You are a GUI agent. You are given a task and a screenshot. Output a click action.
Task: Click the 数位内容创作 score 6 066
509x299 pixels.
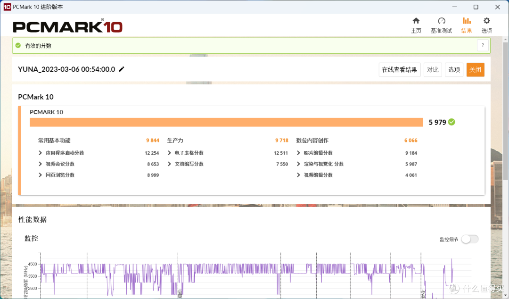[x=410, y=141]
